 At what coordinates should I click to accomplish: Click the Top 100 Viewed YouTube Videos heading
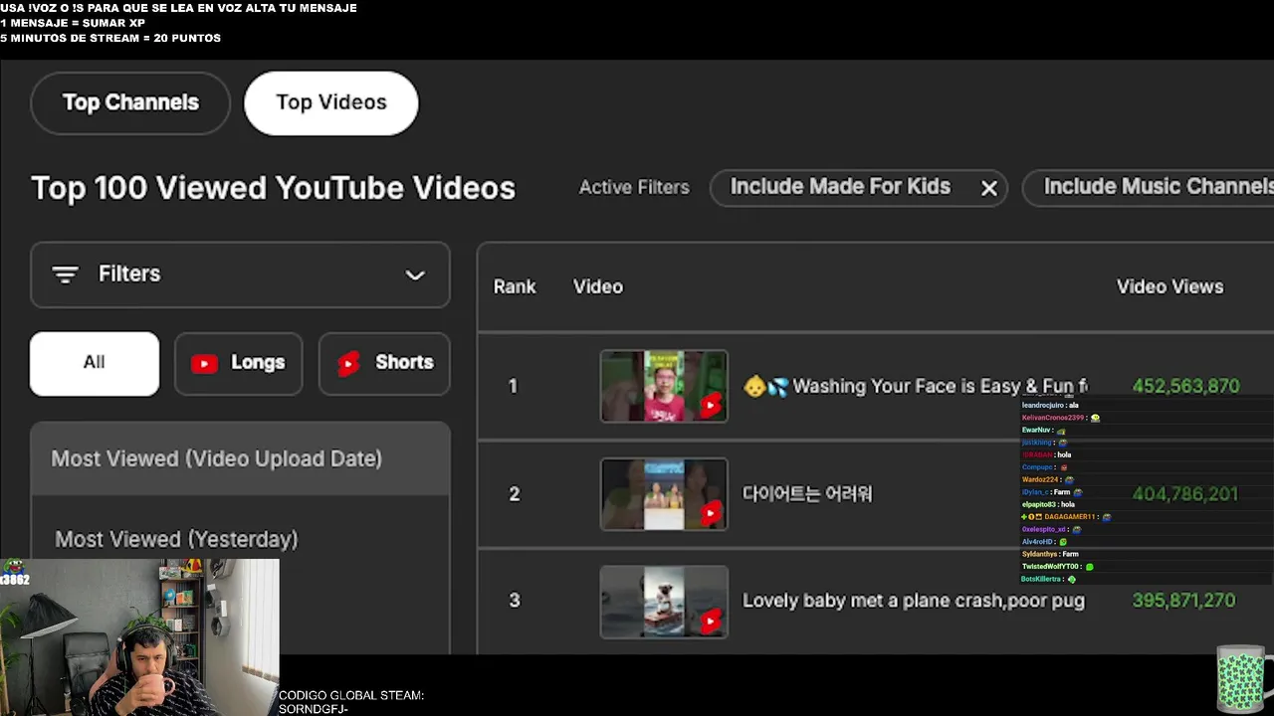274,188
